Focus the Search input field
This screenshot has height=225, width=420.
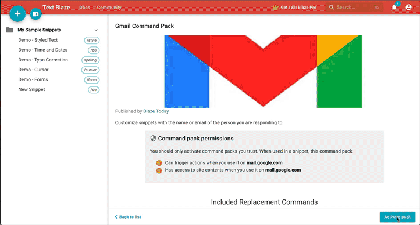click(354, 7)
